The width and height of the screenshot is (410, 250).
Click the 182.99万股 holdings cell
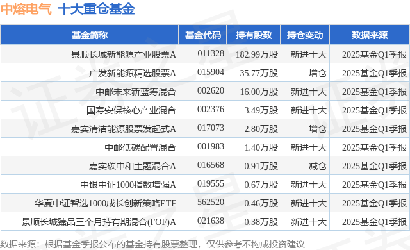coord(257,54)
